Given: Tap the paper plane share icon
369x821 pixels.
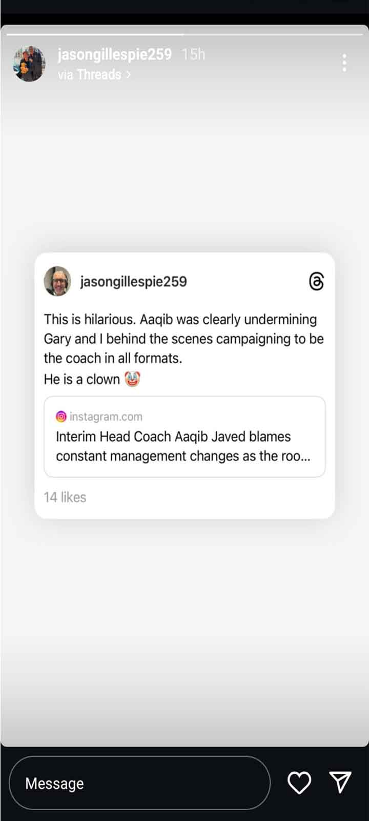Looking at the screenshot, I should tap(340, 783).
